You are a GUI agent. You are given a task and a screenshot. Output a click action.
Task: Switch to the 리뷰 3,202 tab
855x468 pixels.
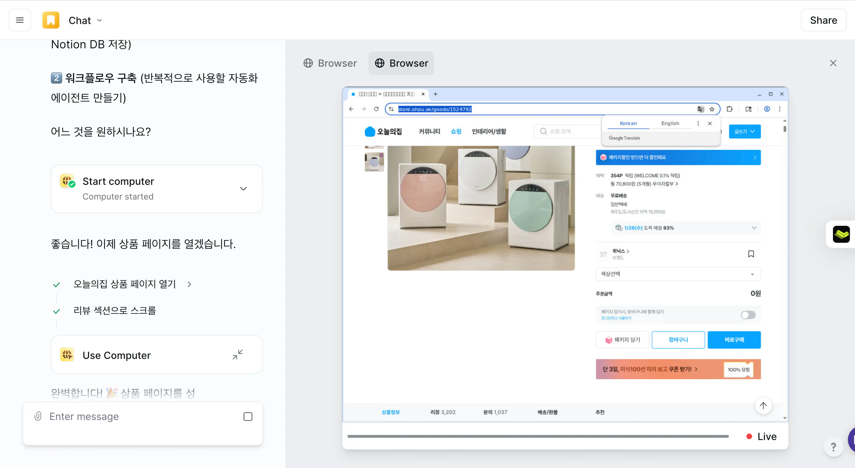tap(443, 412)
